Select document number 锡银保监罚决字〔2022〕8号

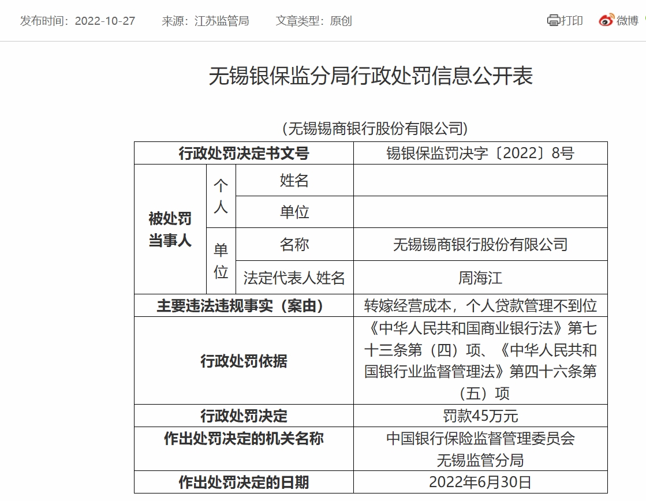tap(480, 154)
